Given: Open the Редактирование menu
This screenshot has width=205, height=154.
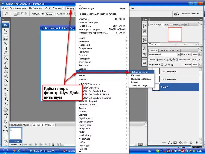Looking at the screenshot, I should click(18, 8).
